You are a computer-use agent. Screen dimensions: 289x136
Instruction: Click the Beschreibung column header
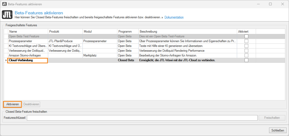click(187, 32)
